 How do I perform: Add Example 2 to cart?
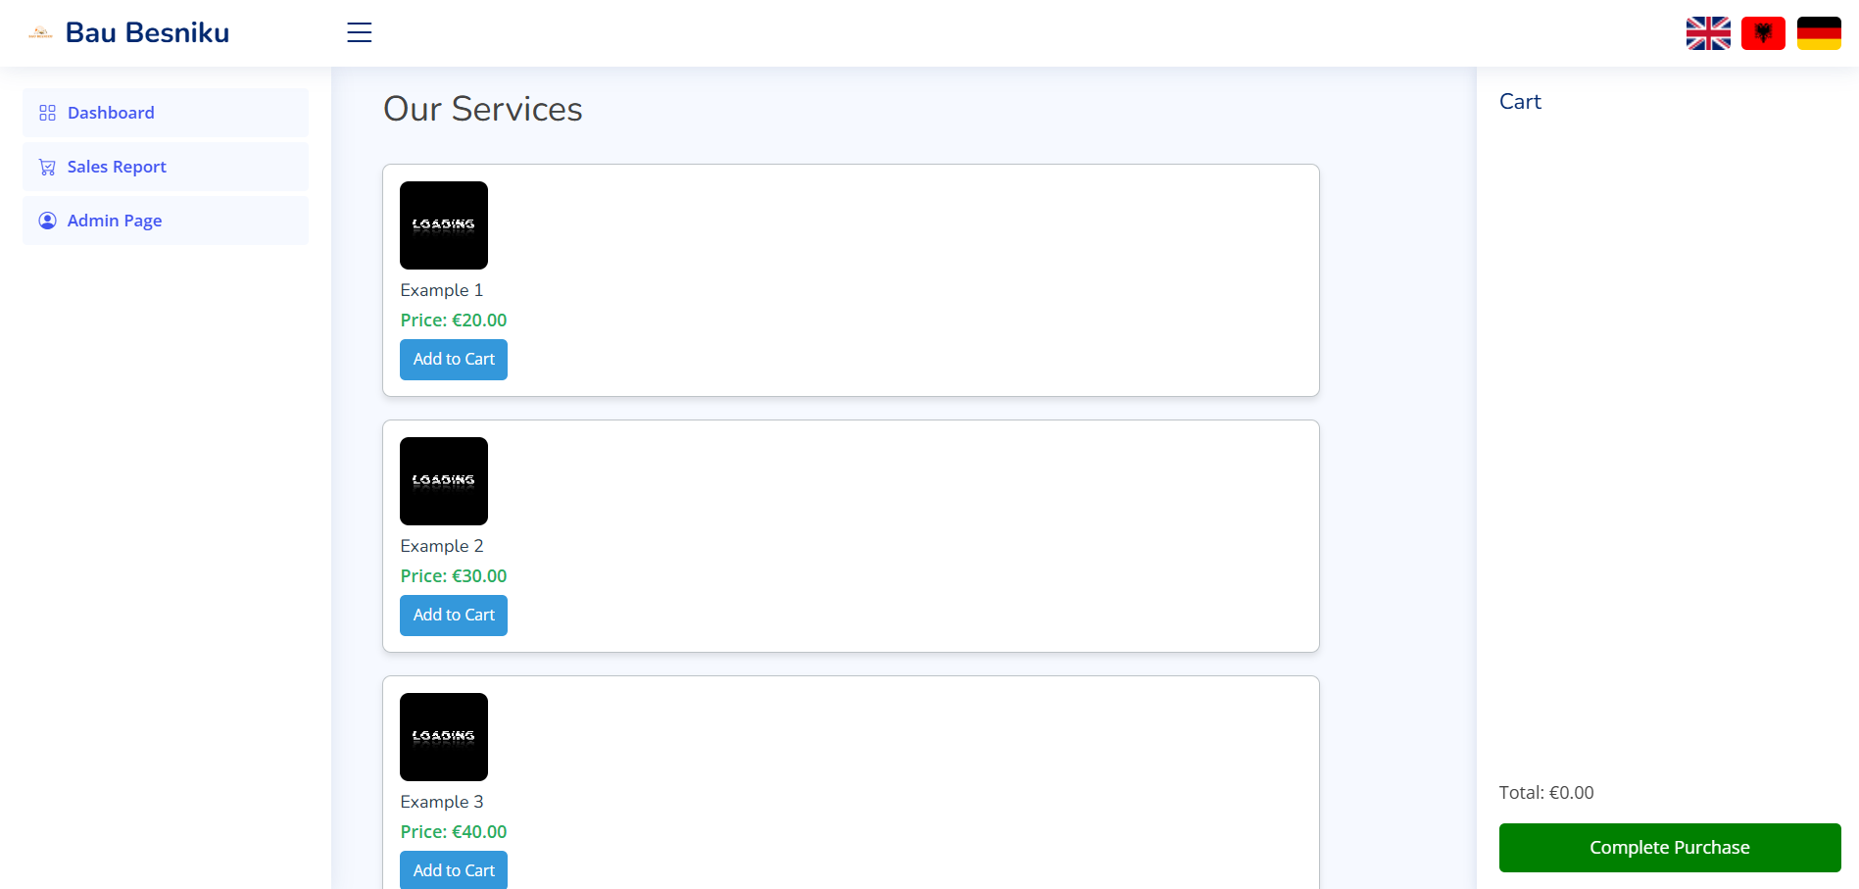(x=453, y=615)
